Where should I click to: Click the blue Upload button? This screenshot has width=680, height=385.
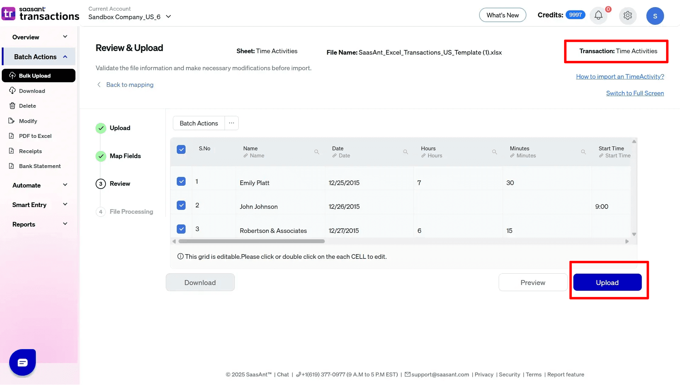(607, 282)
